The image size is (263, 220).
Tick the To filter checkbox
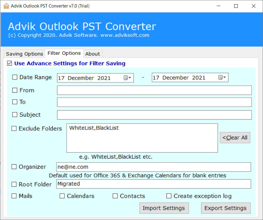tap(15, 102)
